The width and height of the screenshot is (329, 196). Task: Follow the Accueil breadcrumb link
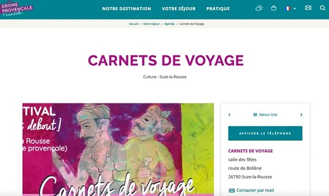tap(134, 24)
